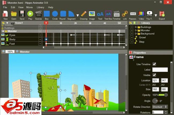Open the Help menu
174x115 pixels.
pyautogui.click(x=51, y=7)
